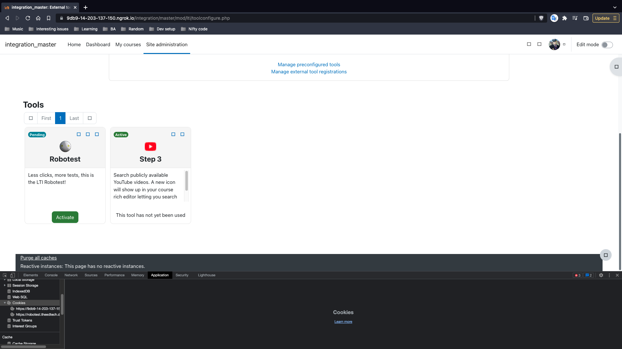Open the Performance tab in DevTools
622x349 pixels.
(x=114, y=275)
